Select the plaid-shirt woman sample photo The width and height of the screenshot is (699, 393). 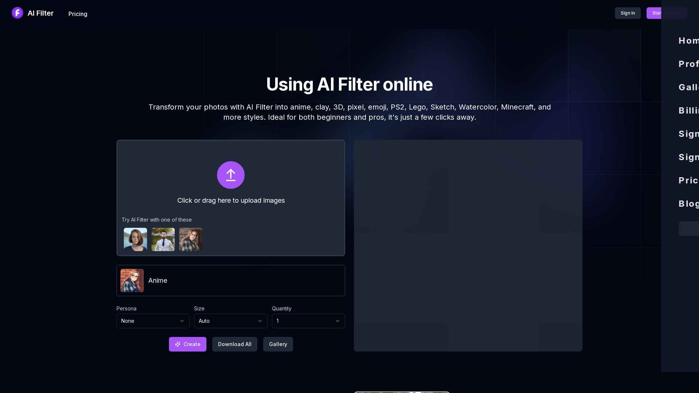click(190, 239)
